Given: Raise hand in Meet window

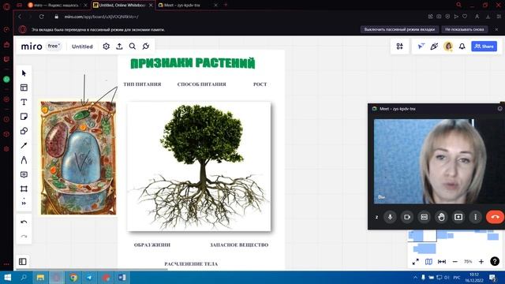Looking at the screenshot, I should point(441,217).
